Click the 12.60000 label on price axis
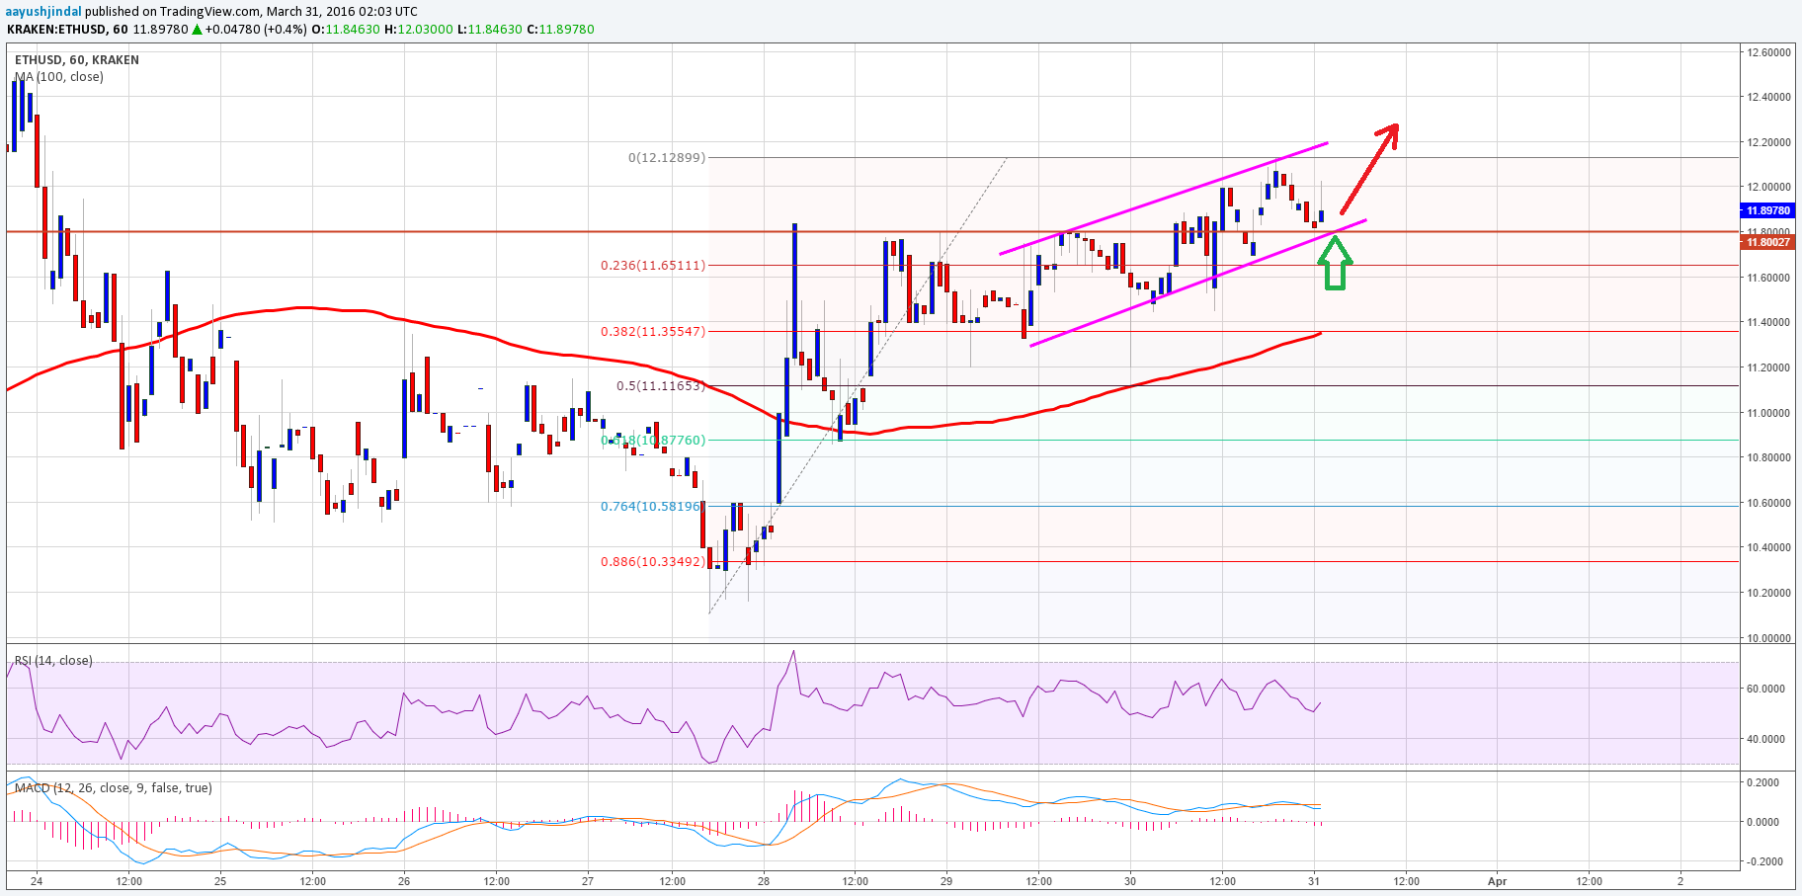This screenshot has width=1802, height=896. [x=1768, y=52]
